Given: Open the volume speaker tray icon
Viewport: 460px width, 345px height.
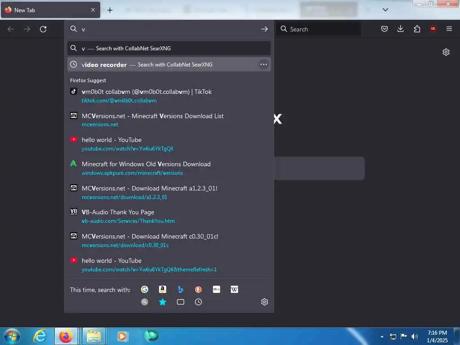Looking at the screenshot, I should click(415, 336).
